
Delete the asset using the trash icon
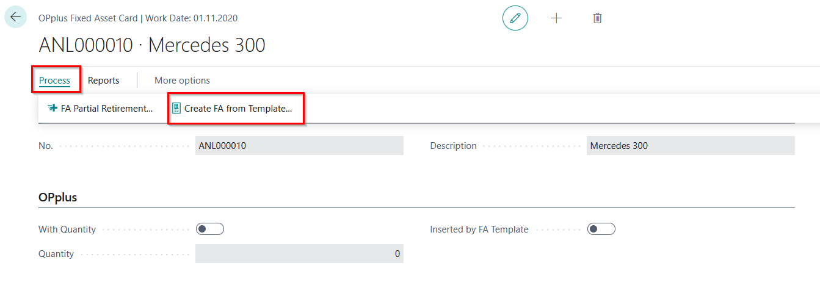[x=597, y=18]
